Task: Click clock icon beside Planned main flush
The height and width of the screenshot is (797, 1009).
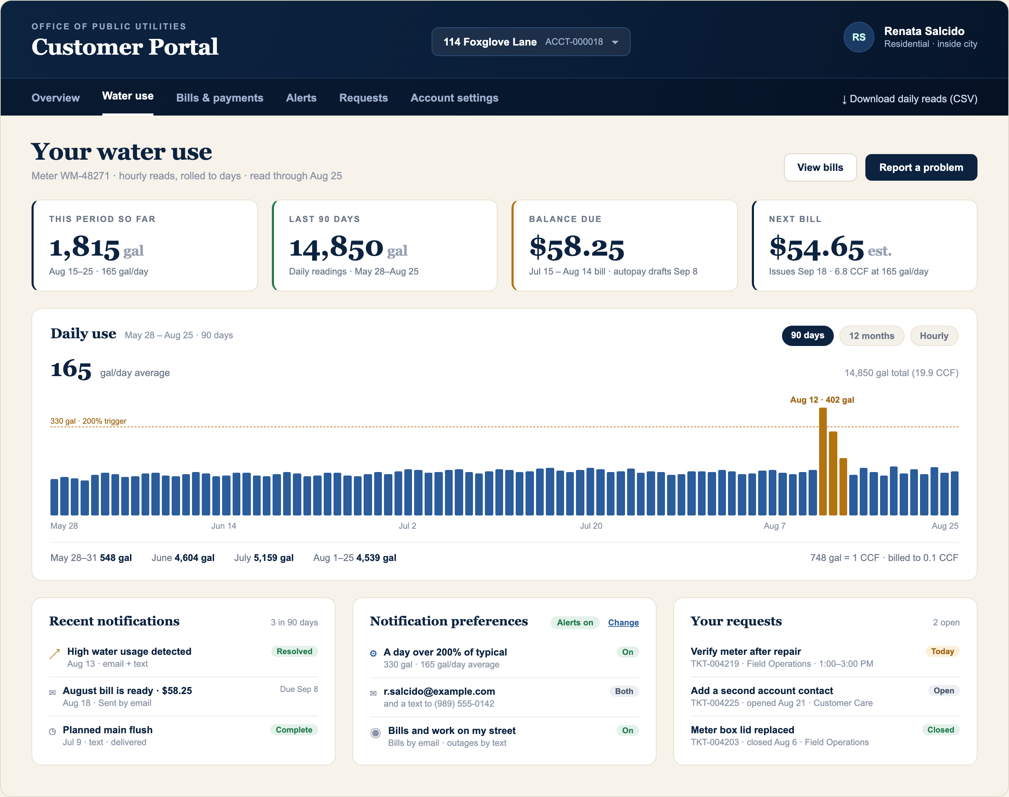Action: click(52, 732)
